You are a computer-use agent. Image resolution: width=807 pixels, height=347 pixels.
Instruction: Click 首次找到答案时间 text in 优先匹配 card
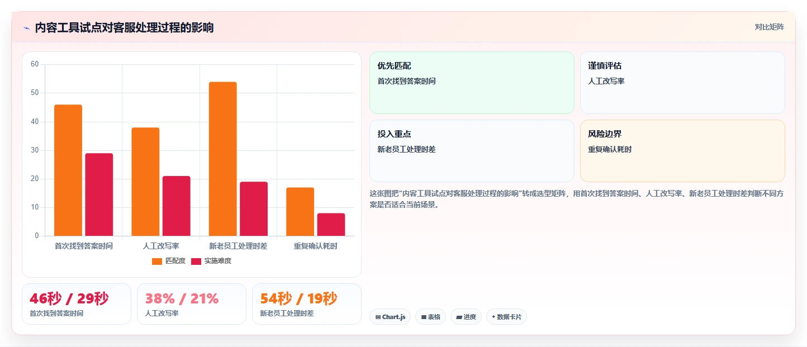coord(406,81)
